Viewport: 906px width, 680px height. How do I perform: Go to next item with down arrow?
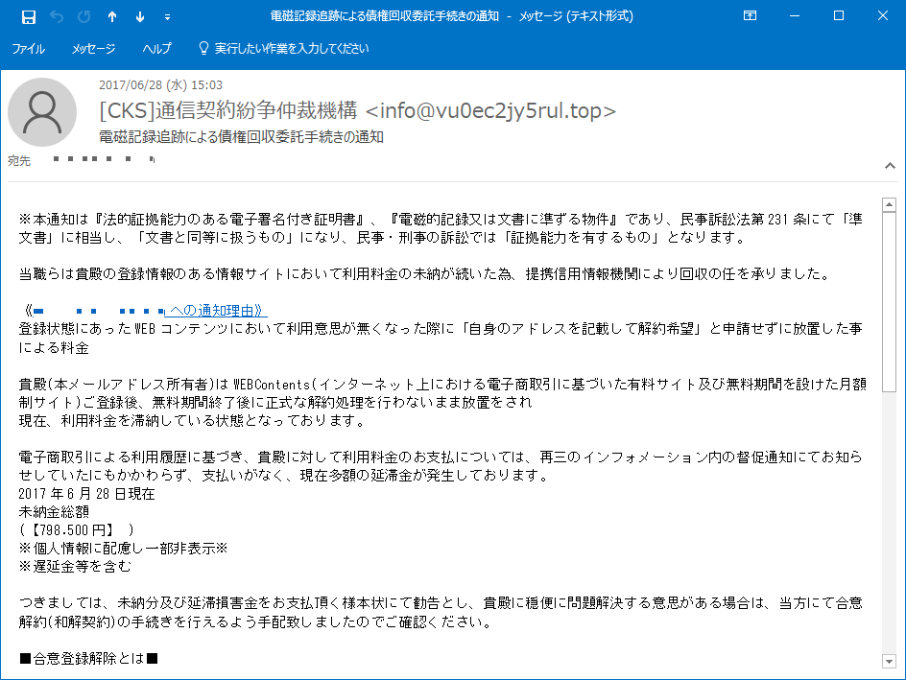pos(140,16)
